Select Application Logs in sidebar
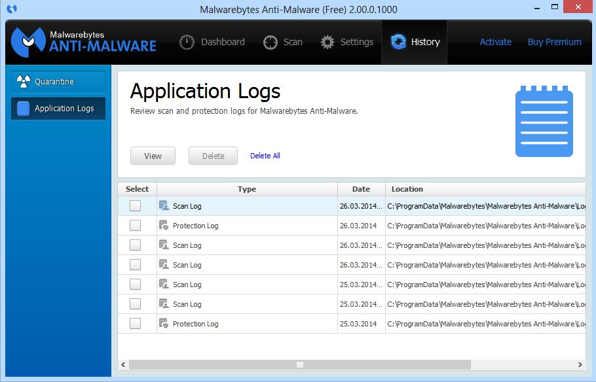Screen dimensions: 596x382 click(x=58, y=109)
